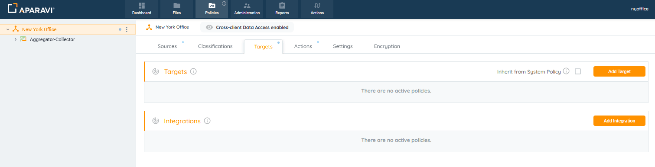
Task: Click the no active policies message under Targets
Action: coord(396,91)
